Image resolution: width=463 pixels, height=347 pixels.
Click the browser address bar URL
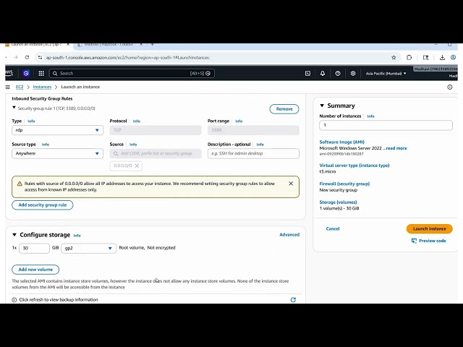128,58
